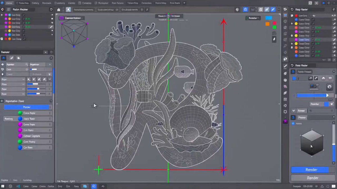Viewport: 337px width, 189px height.
Task: Collapse the Repetition Done section
Action: [x=51, y=101]
